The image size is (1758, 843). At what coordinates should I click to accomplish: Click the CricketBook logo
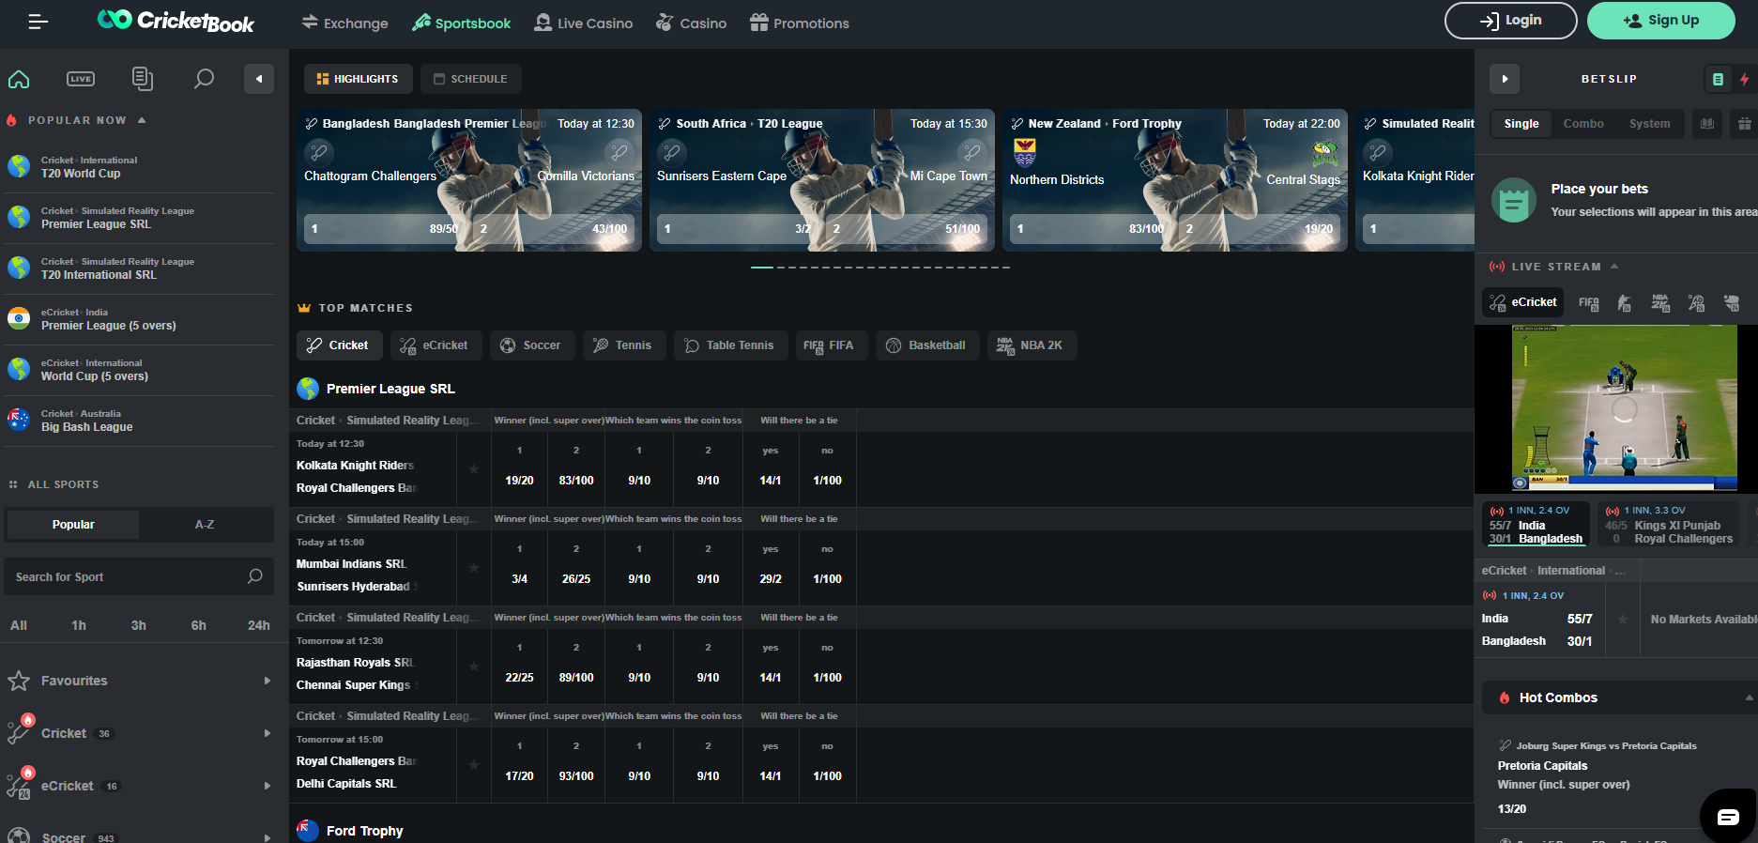(176, 21)
